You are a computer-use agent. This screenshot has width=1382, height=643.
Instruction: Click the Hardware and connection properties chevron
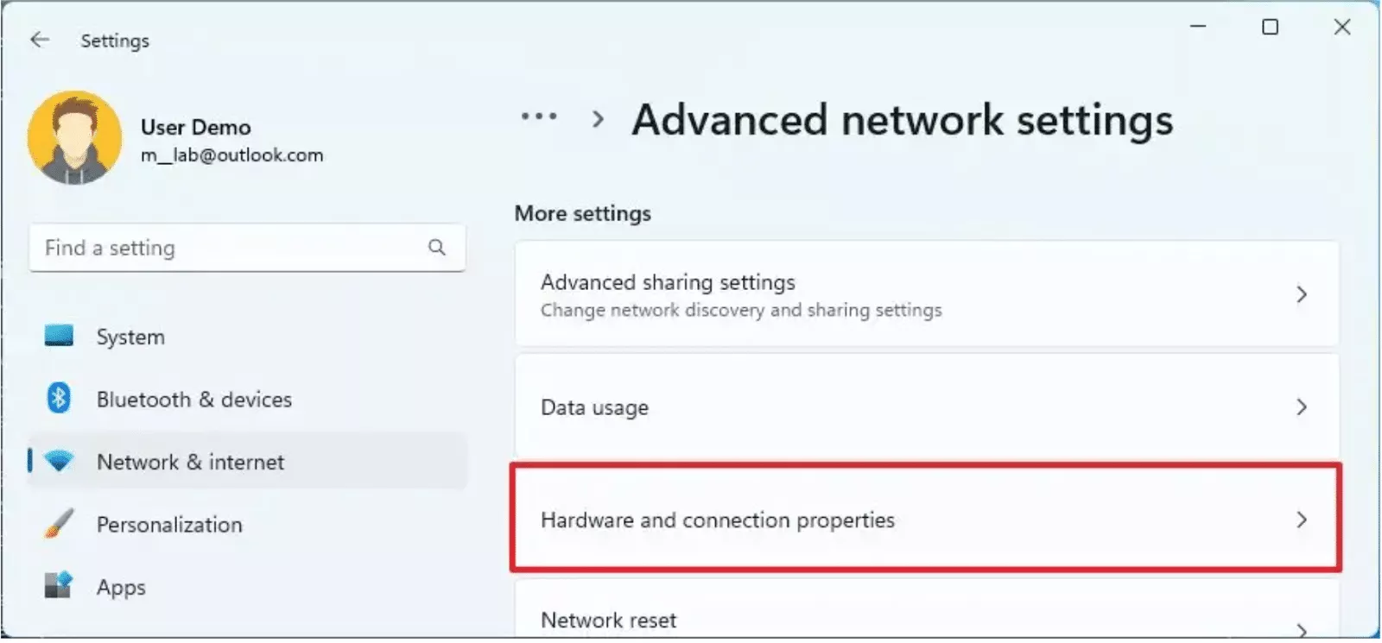click(x=1302, y=520)
